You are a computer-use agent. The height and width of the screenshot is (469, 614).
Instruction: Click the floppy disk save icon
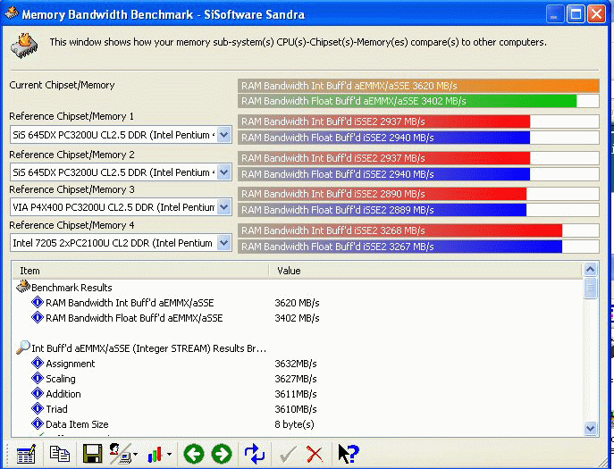(93, 454)
